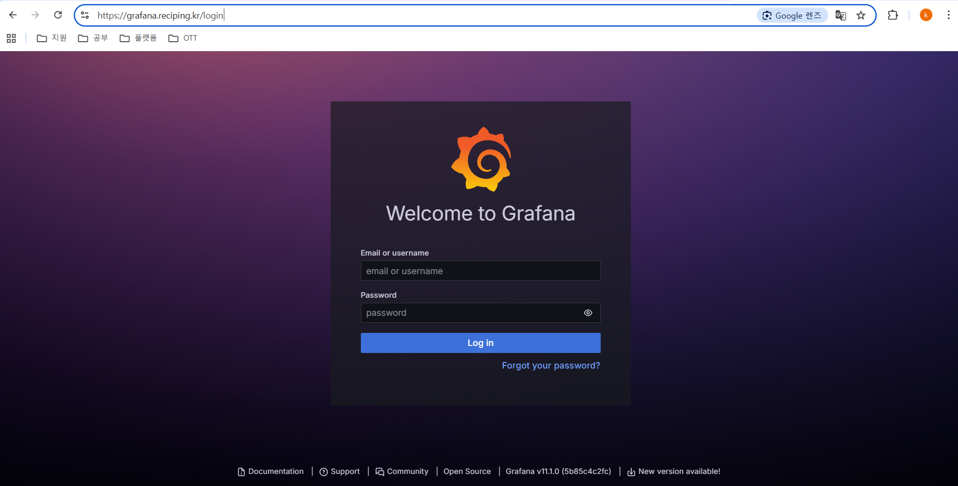
Task: Click the new version download icon
Action: point(631,472)
